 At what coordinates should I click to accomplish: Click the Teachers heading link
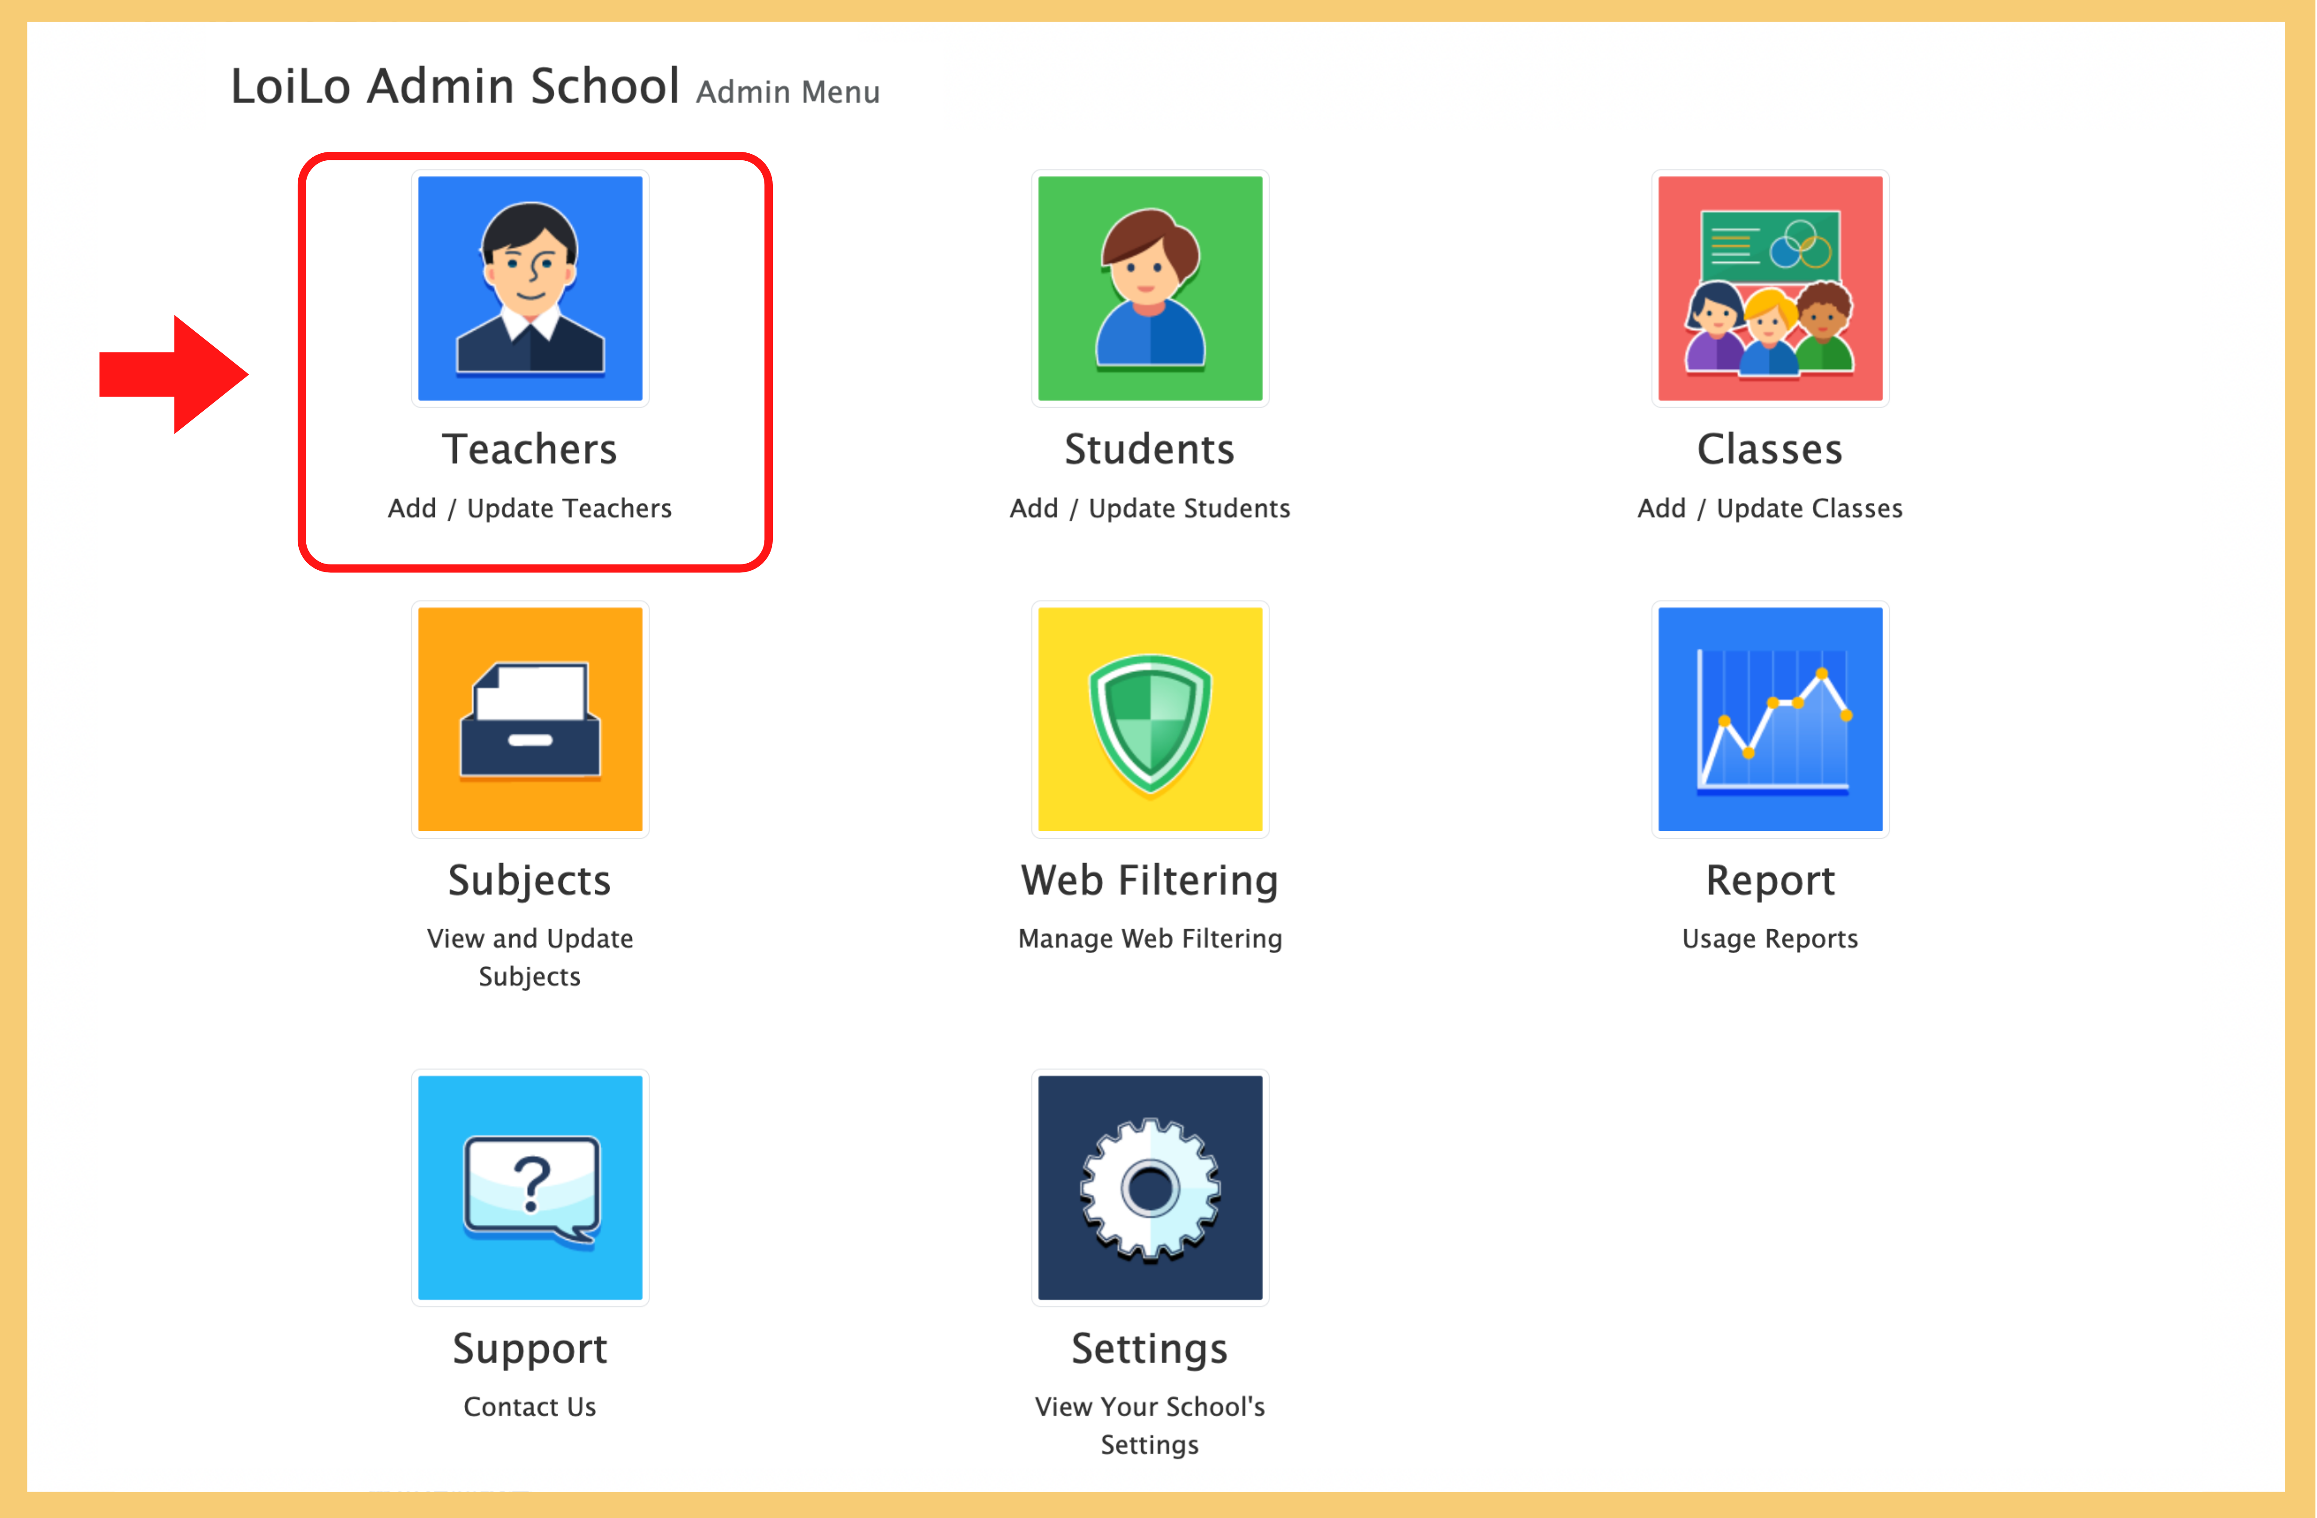(530, 450)
